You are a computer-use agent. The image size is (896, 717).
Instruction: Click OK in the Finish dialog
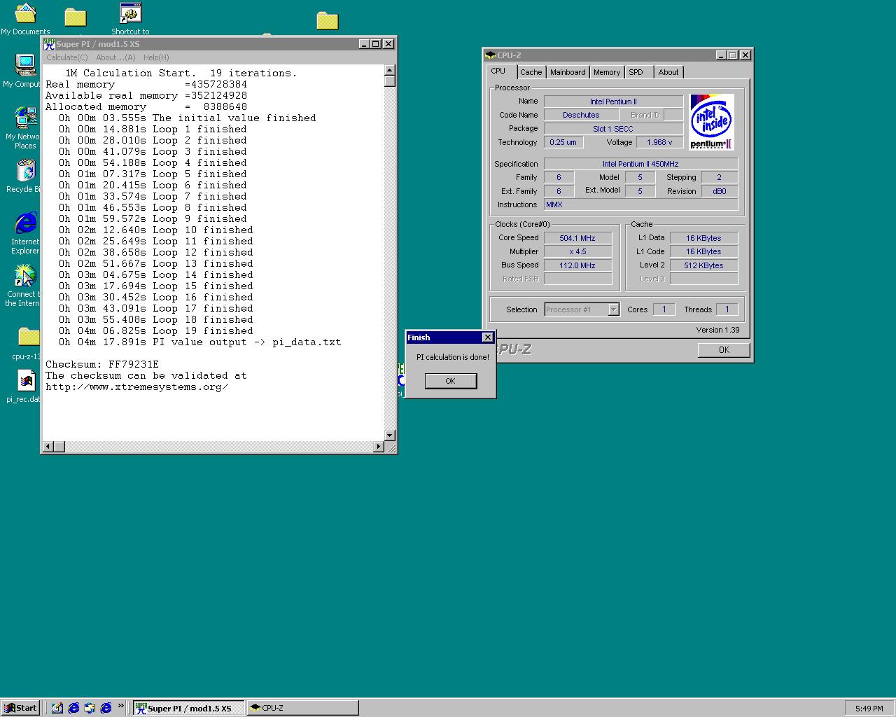click(x=451, y=381)
